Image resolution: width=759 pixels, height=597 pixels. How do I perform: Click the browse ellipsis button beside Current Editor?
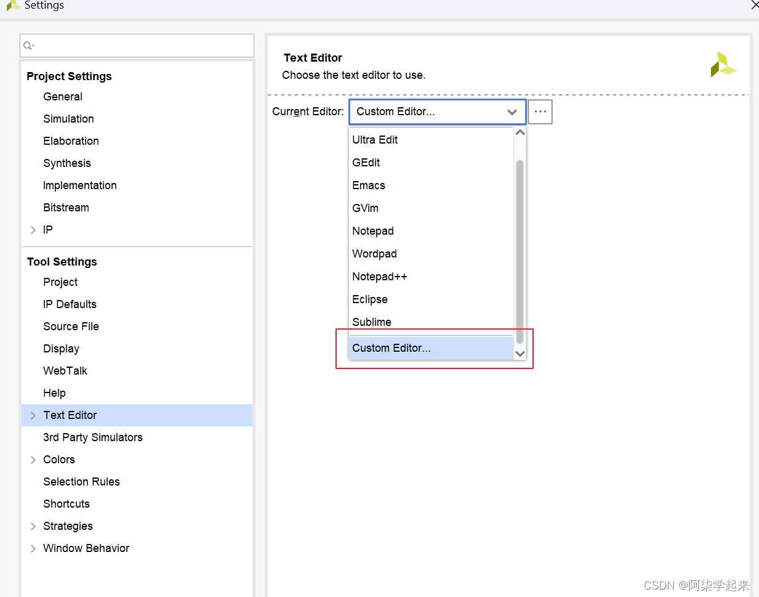[x=540, y=112]
